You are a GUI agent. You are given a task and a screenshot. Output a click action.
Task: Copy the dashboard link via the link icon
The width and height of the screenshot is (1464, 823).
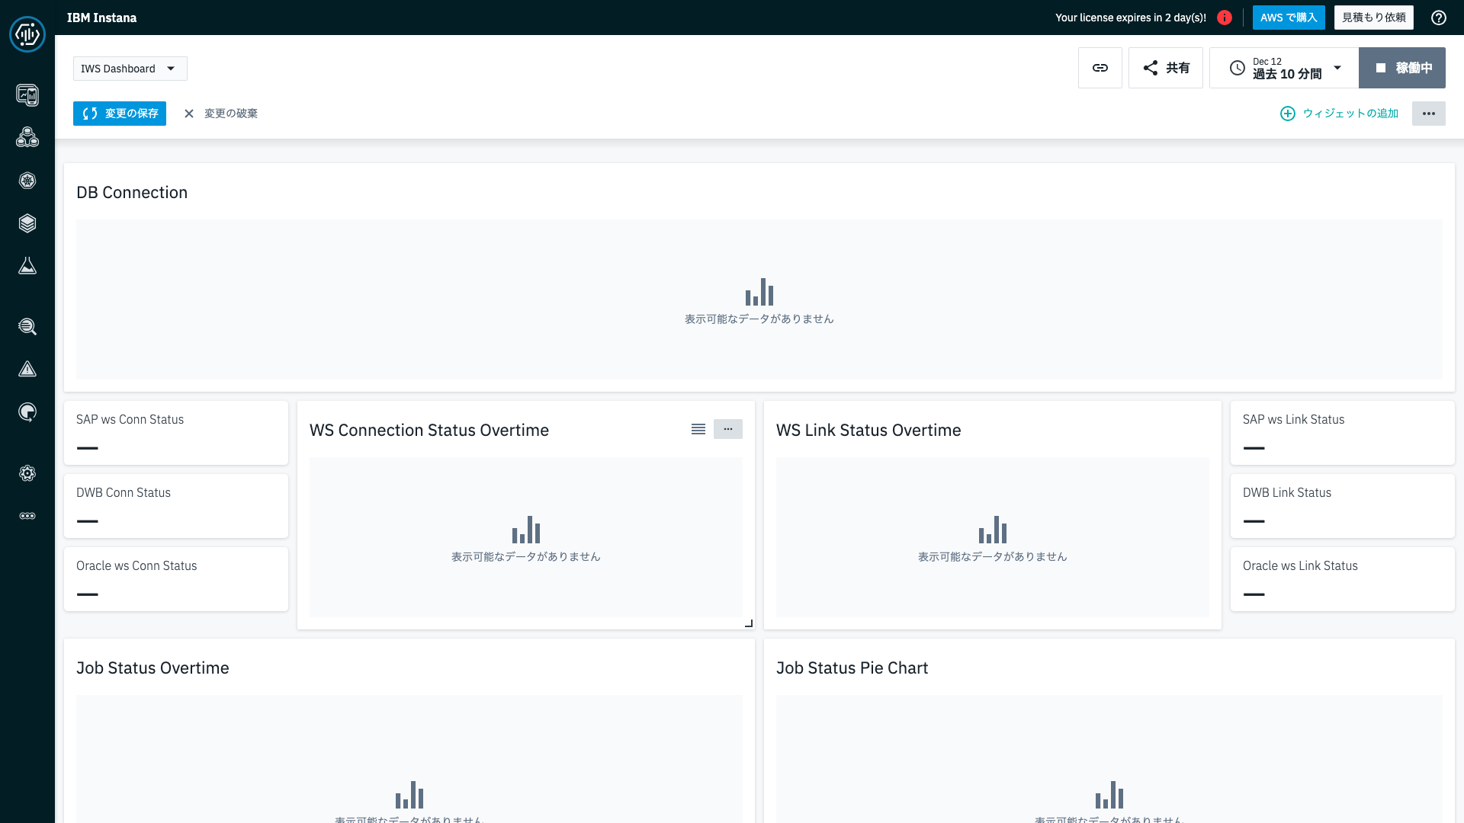click(1100, 68)
